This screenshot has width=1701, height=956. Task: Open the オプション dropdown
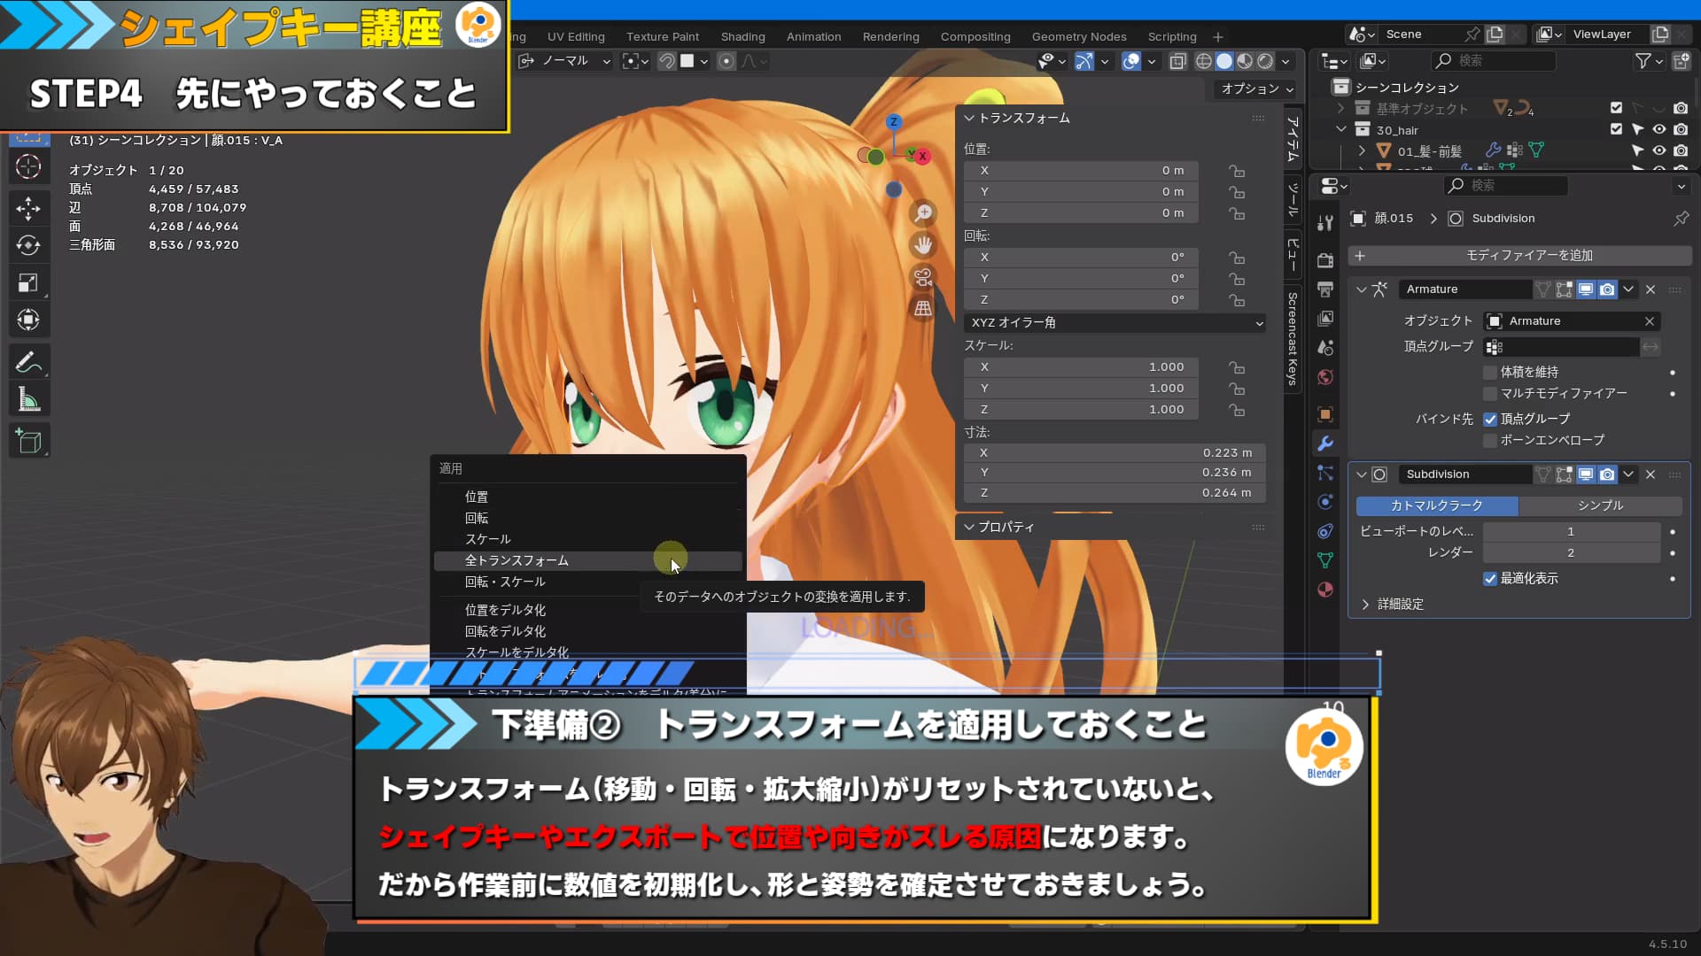tap(1256, 89)
